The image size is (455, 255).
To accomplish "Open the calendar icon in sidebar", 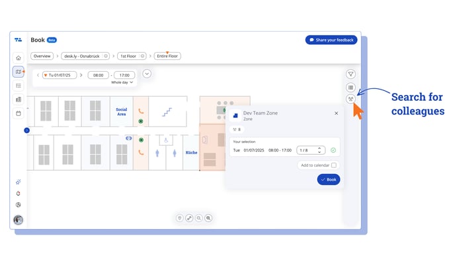I will point(19,113).
